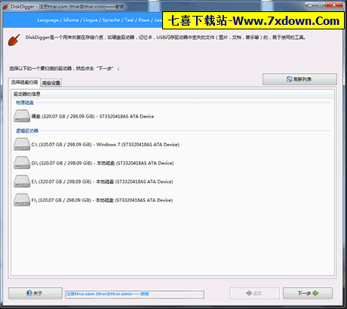Select the physical disk ST3320418AS drive icon
Image resolution: width=347 pixels, height=309 pixels.
click(x=22, y=116)
